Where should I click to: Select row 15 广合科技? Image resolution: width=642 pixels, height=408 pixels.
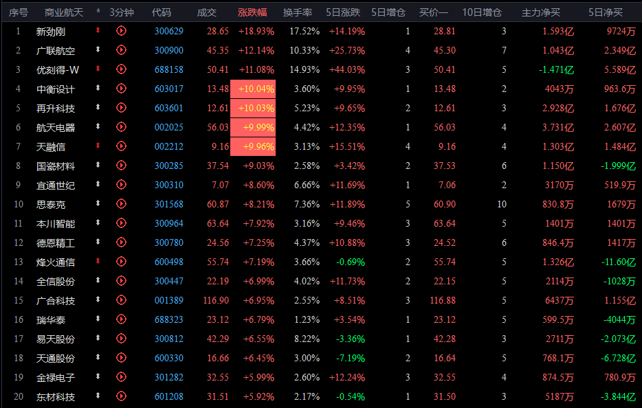click(x=56, y=300)
